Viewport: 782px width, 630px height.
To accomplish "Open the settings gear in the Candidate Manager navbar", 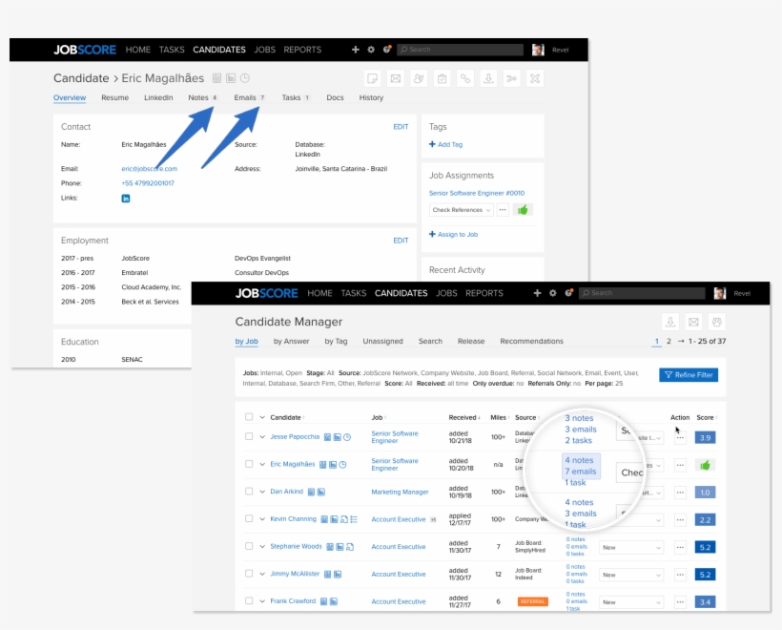I will [x=552, y=293].
